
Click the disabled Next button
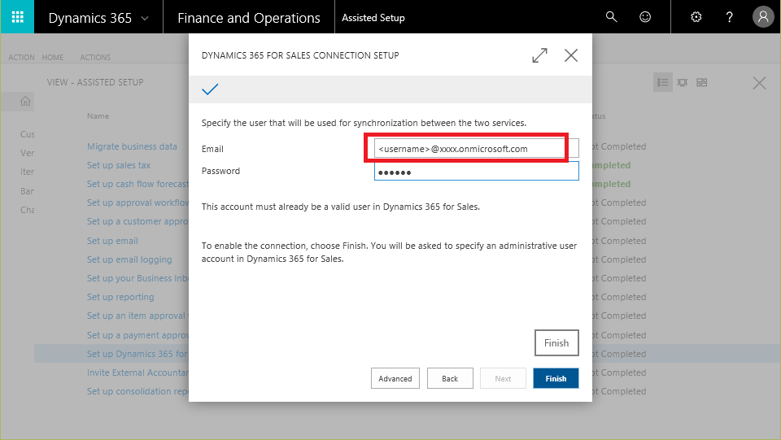[503, 378]
